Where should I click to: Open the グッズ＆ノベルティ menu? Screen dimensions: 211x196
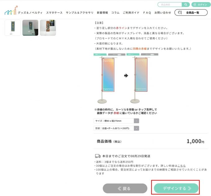[x=30, y=13]
